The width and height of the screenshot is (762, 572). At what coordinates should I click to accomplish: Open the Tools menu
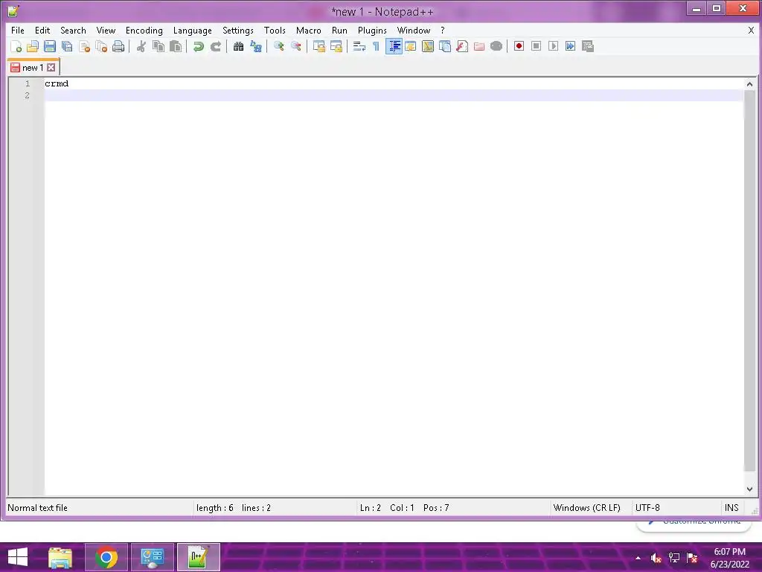pyautogui.click(x=275, y=30)
